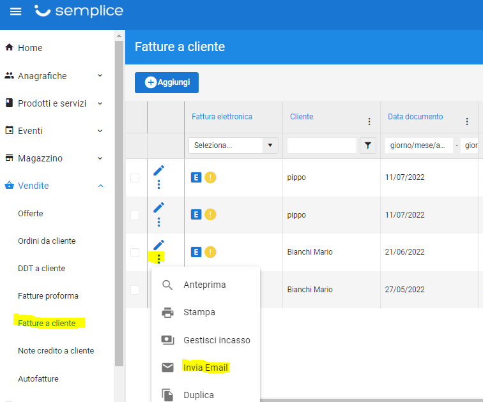The image size is (483, 402).
Task: Sort by Fattura elettronica column header
Action: 222,117
